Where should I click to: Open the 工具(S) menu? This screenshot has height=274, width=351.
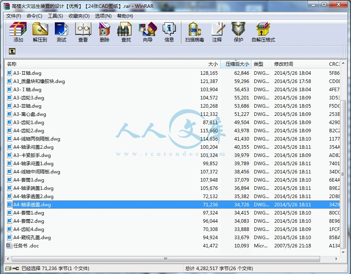(55, 16)
